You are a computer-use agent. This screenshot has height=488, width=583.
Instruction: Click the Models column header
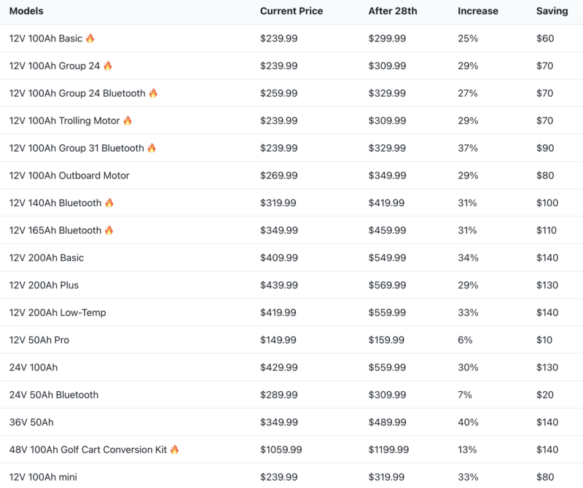pyautogui.click(x=26, y=11)
